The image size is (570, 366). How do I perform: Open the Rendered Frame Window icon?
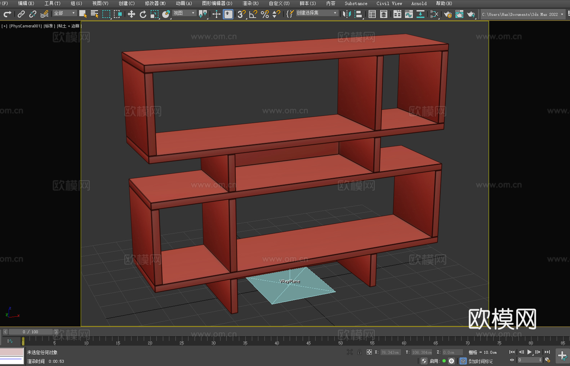click(459, 14)
